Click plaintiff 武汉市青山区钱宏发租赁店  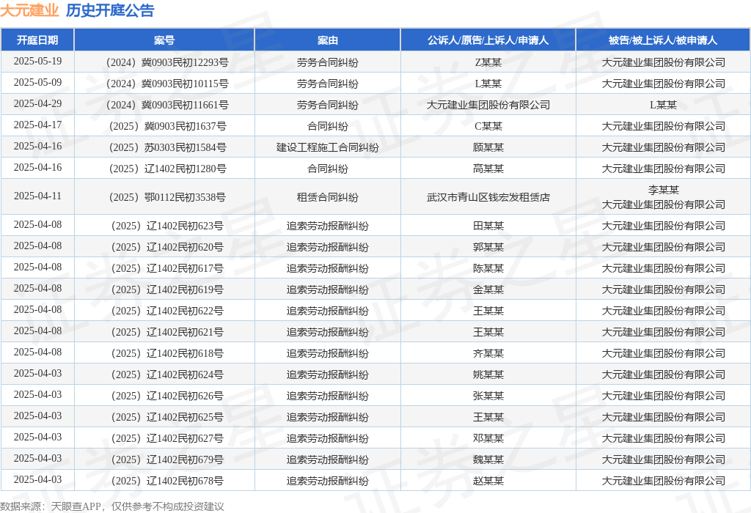click(488, 197)
